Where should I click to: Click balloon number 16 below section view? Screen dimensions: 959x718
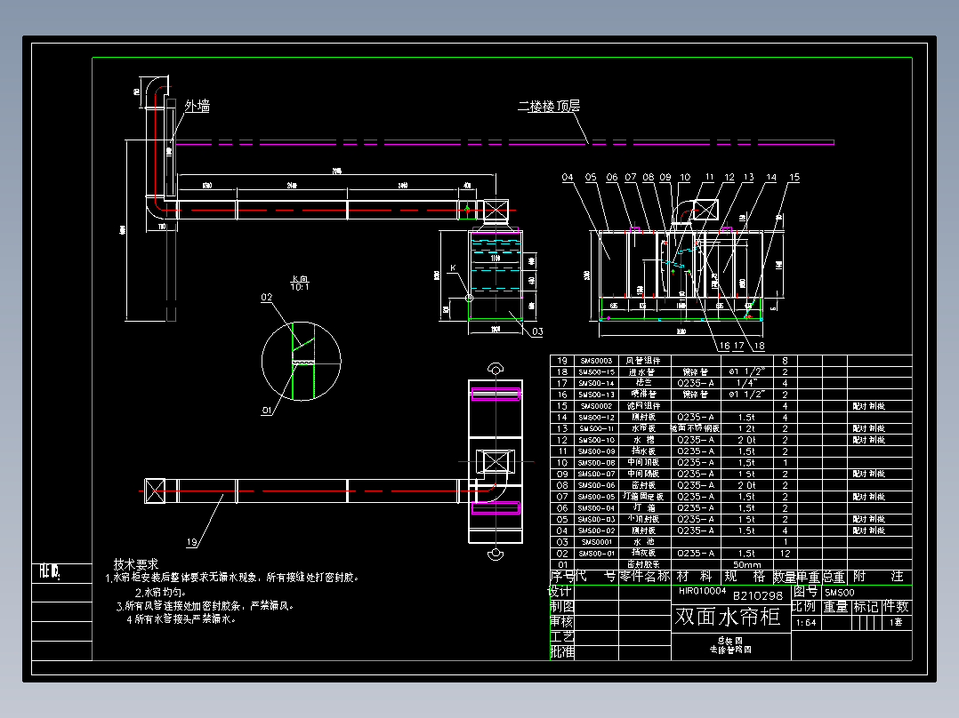(724, 346)
